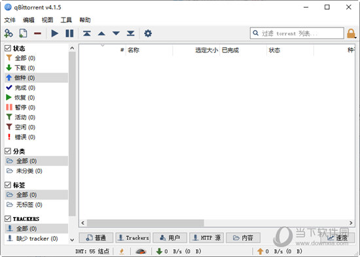Select the 无标签 (0) tag filter

pos(36,205)
